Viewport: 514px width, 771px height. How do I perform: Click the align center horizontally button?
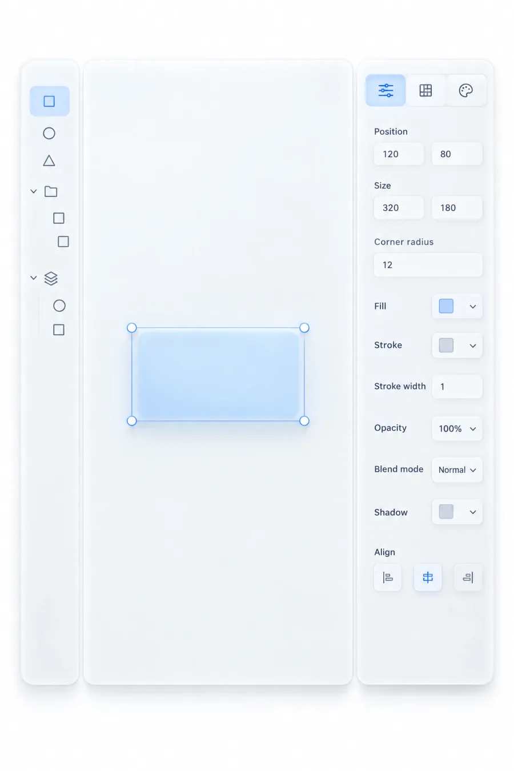pos(428,577)
